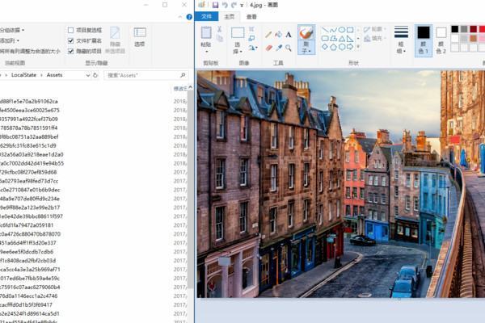
Task: Untick the 隐藏的项目 checkbox
Action: point(70,51)
